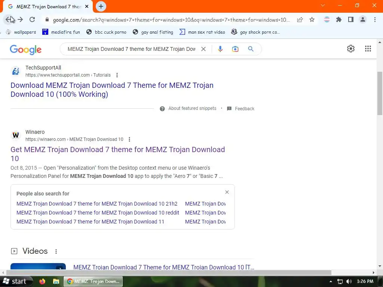Open more options for Winaero result
Viewport: 383px width, 287px height.
point(129,139)
